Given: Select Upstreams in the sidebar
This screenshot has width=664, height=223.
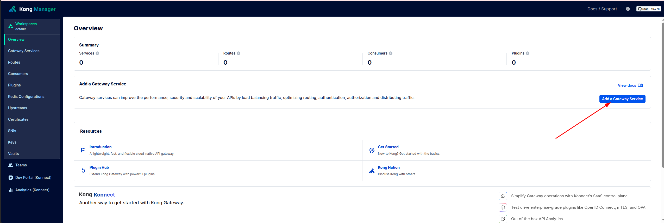Looking at the screenshot, I should click(x=17, y=108).
